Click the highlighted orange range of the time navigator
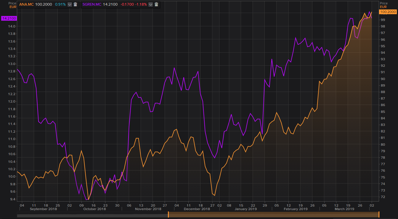 tap(274, 214)
